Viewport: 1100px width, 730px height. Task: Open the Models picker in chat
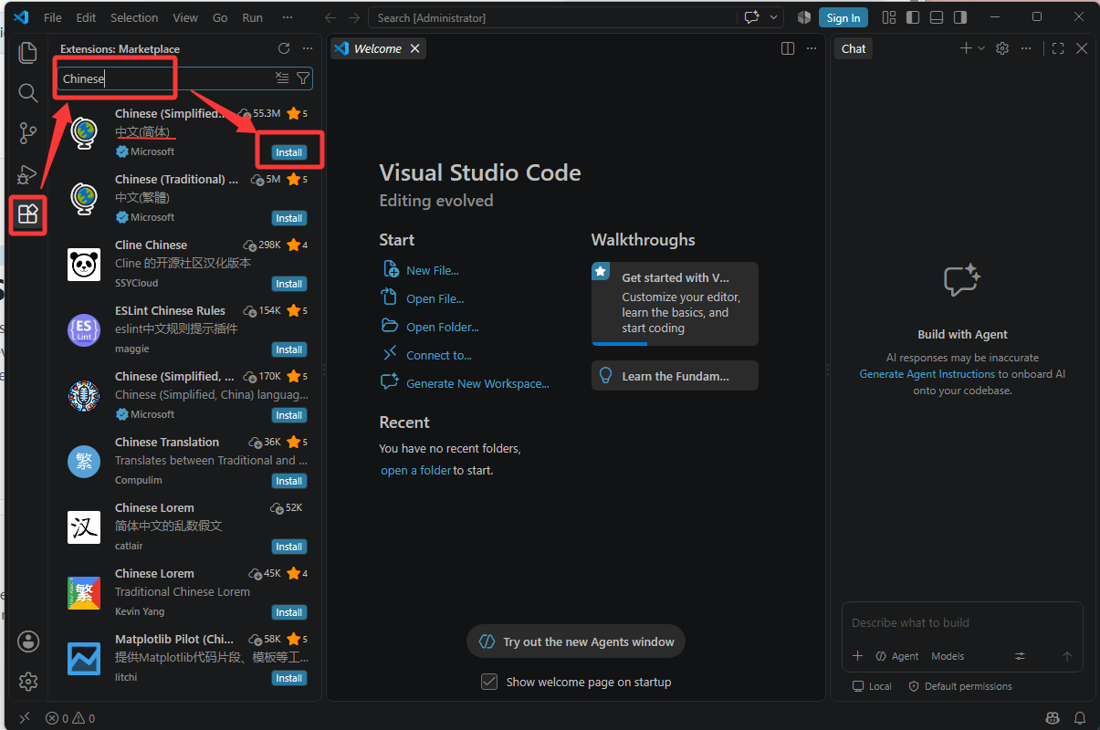[948, 656]
